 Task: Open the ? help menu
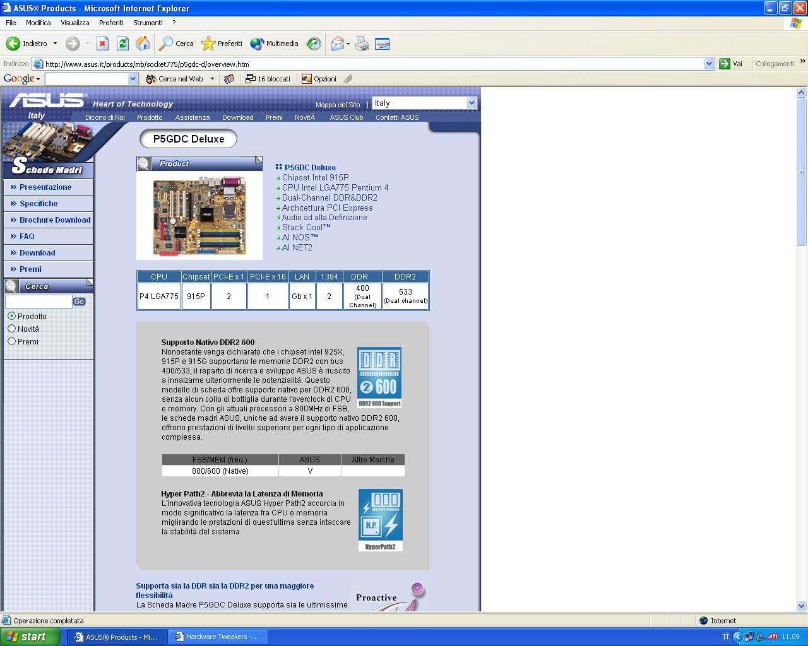pos(174,23)
